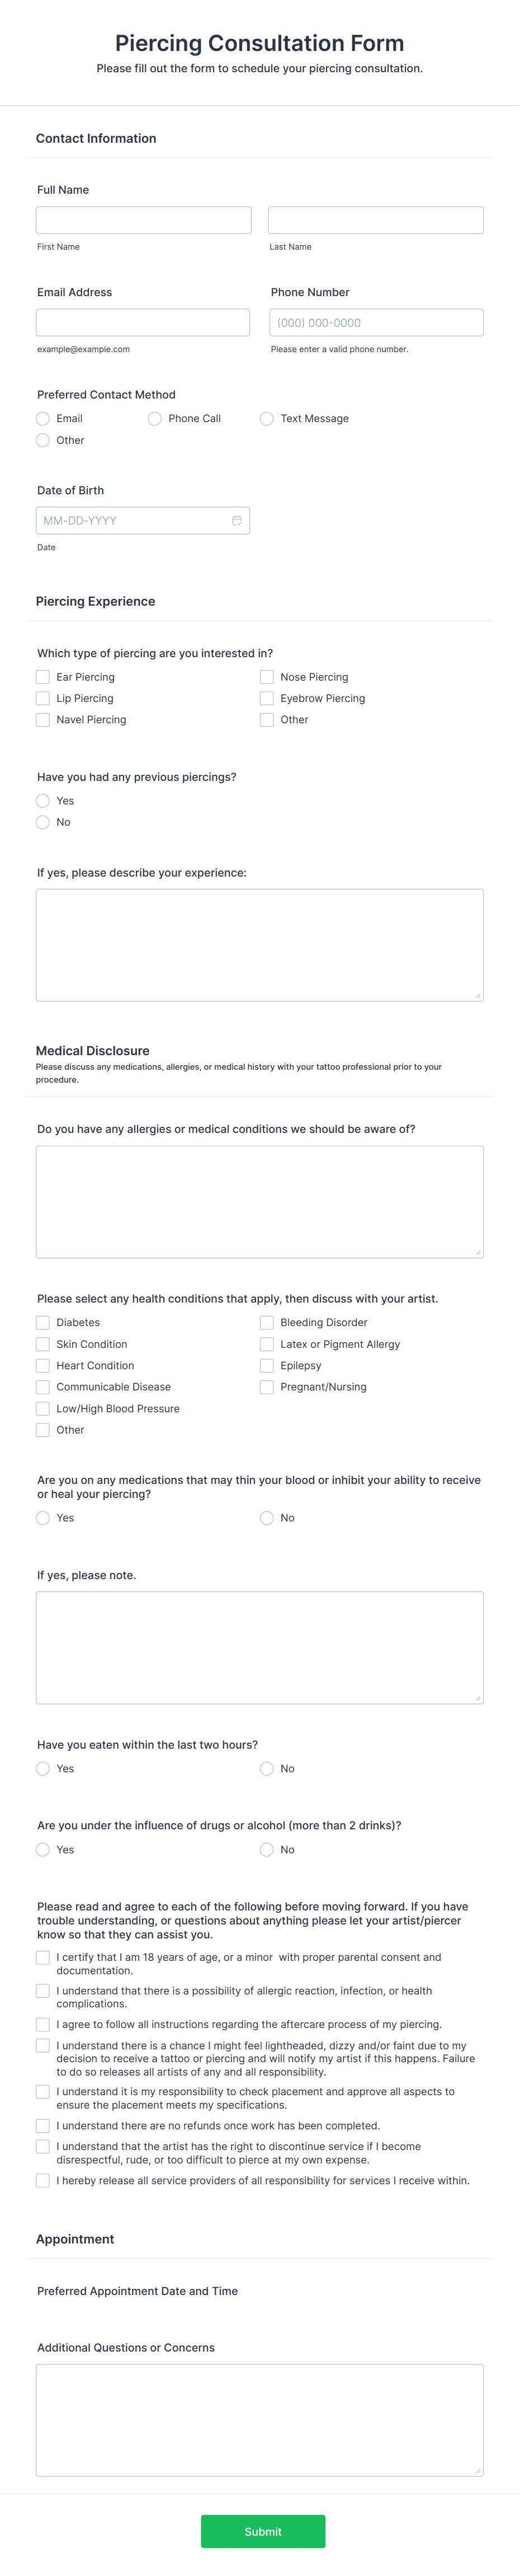This screenshot has height=2576, width=520.
Task: Check the Ear Piercing option
Action: point(43,676)
